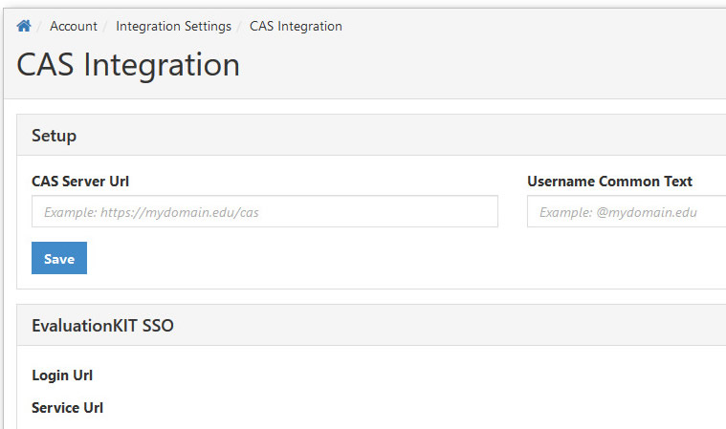
Task: Select the Setup panel heading
Action: 54,136
